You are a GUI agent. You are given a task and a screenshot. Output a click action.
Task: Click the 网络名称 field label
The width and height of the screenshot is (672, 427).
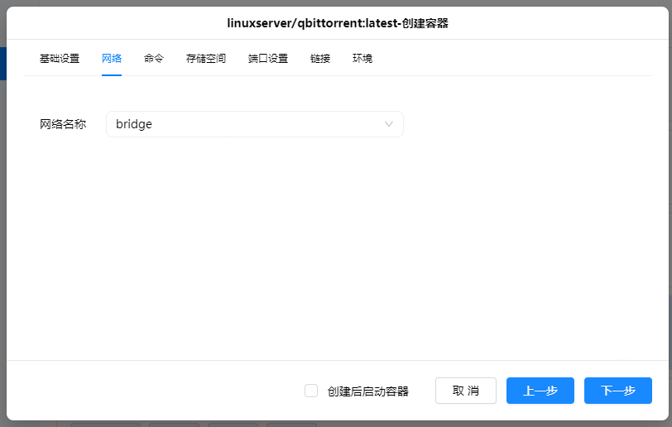63,124
